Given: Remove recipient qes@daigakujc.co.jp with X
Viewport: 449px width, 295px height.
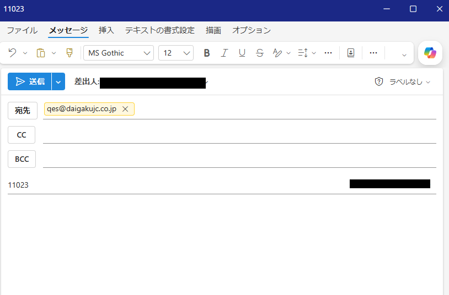Looking at the screenshot, I should coord(125,109).
